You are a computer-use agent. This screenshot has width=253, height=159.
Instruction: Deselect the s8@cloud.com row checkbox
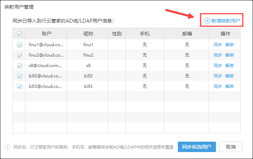pyautogui.click(x=19, y=65)
